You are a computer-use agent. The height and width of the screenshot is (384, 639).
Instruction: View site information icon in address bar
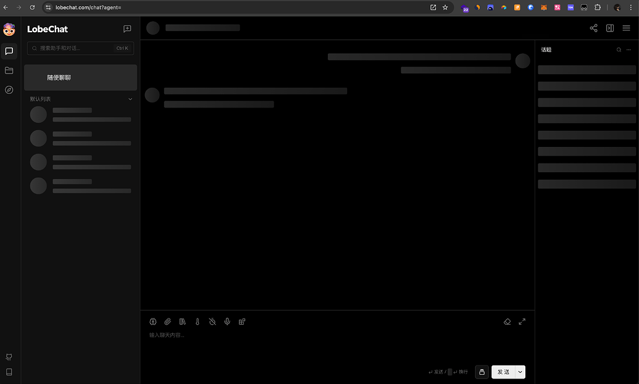pyautogui.click(x=48, y=7)
